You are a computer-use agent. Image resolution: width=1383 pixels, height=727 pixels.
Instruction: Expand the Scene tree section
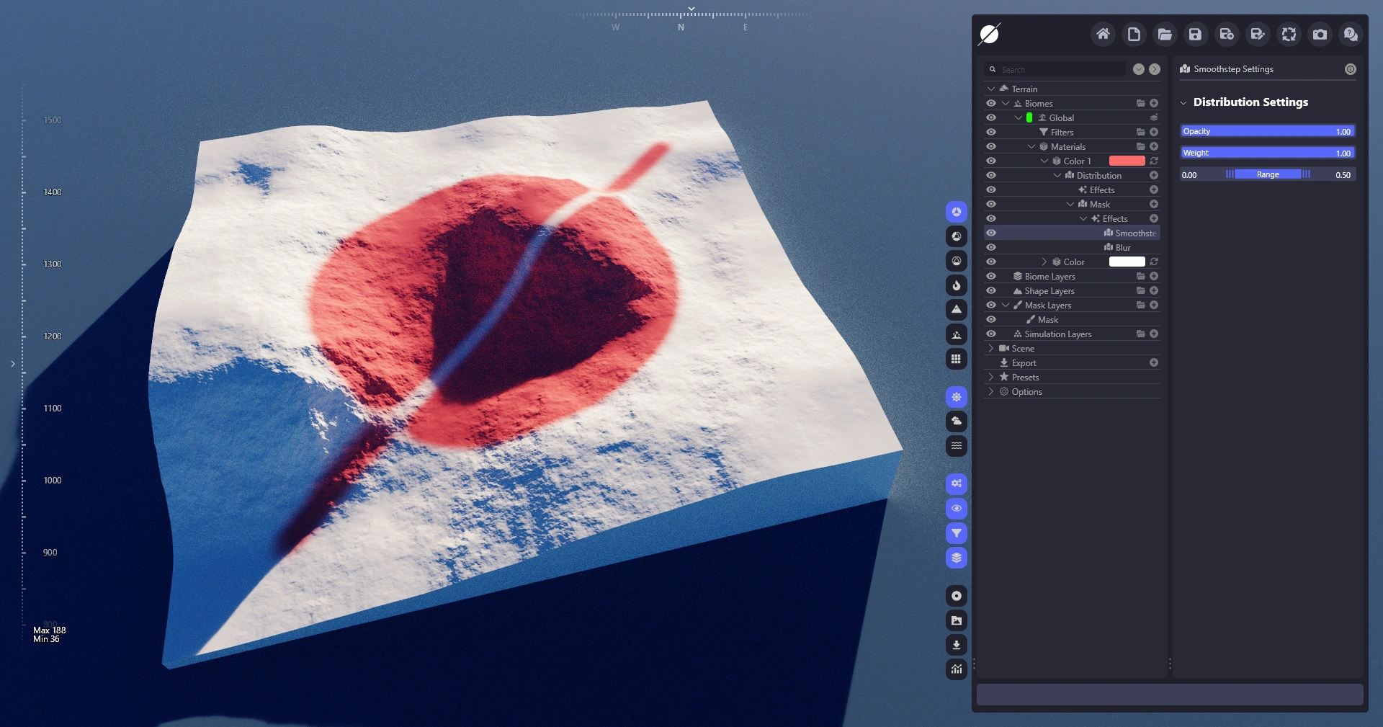click(x=991, y=349)
